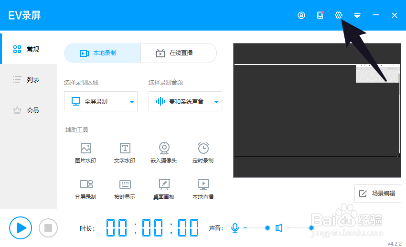406x247 pixels.
Task: Open the 分屏录制 tool
Action: pyautogui.click(x=85, y=189)
